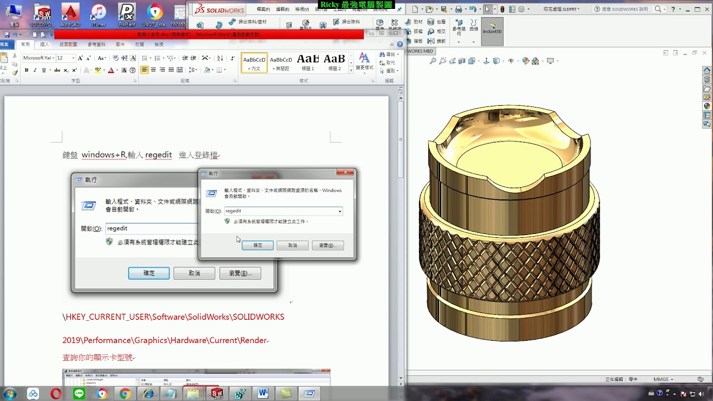Click Word Format Painter brush icon
The height and width of the screenshot is (401, 713).
point(14,72)
